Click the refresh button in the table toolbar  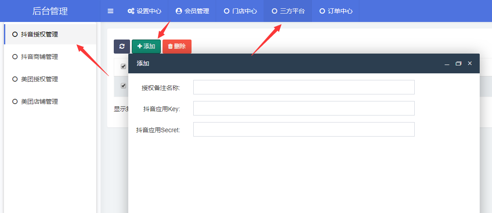tap(122, 47)
